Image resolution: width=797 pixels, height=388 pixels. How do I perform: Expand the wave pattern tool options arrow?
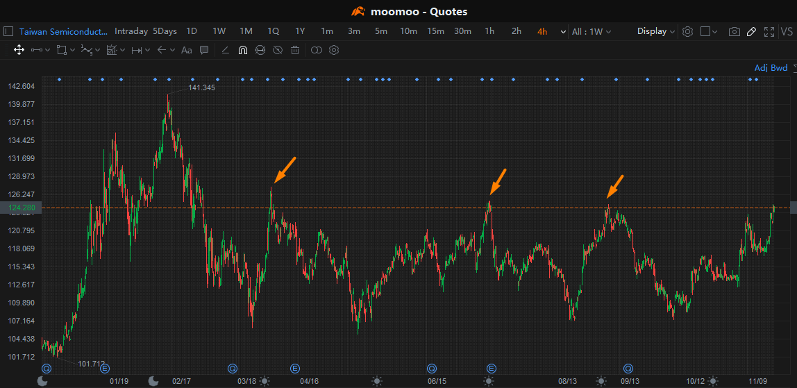point(97,50)
